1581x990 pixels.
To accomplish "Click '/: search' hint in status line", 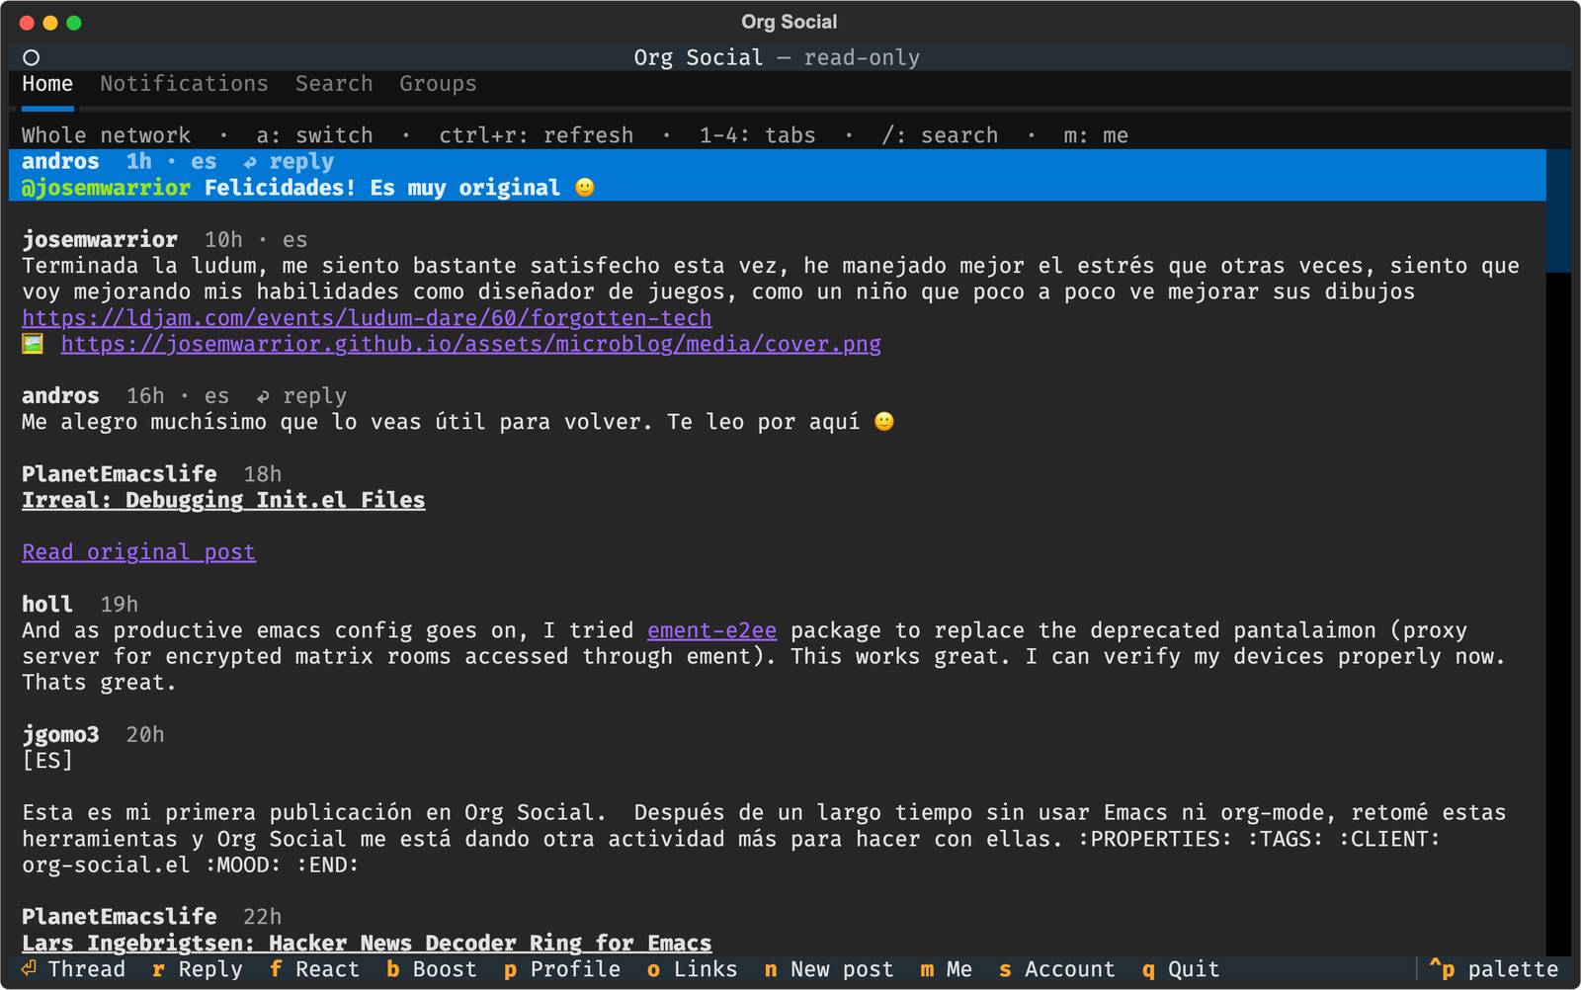I will point(940,135).
